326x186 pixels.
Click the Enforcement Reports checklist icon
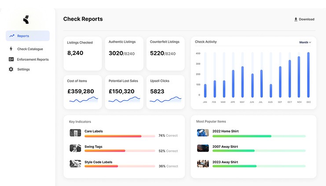coord(11,59)
